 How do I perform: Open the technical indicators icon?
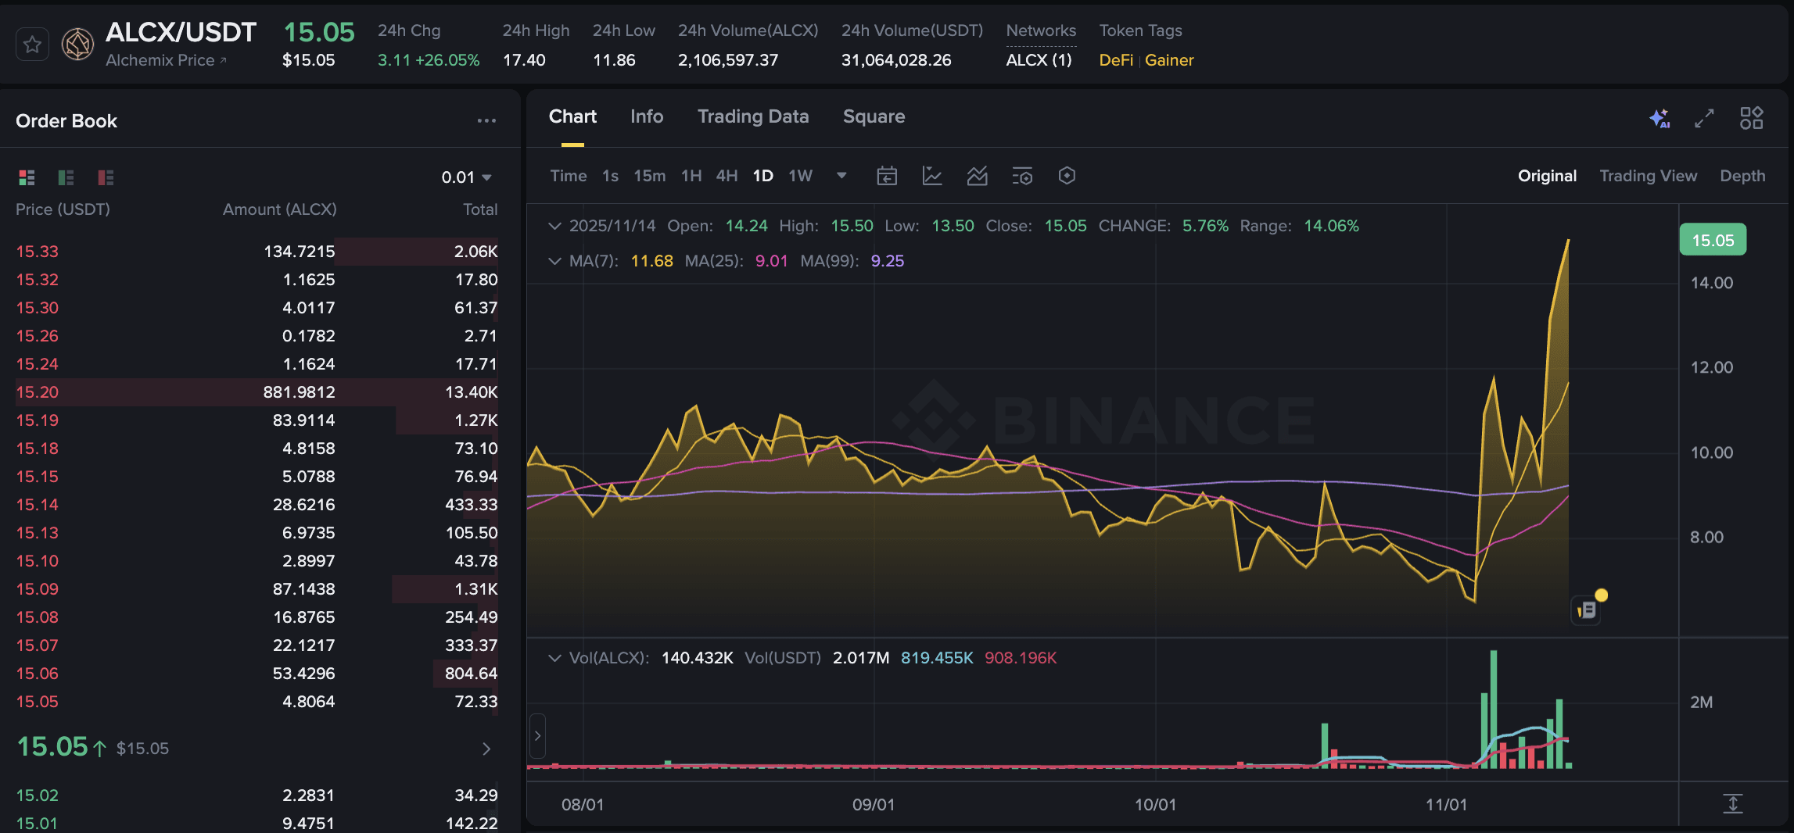(x=977, y=176)
